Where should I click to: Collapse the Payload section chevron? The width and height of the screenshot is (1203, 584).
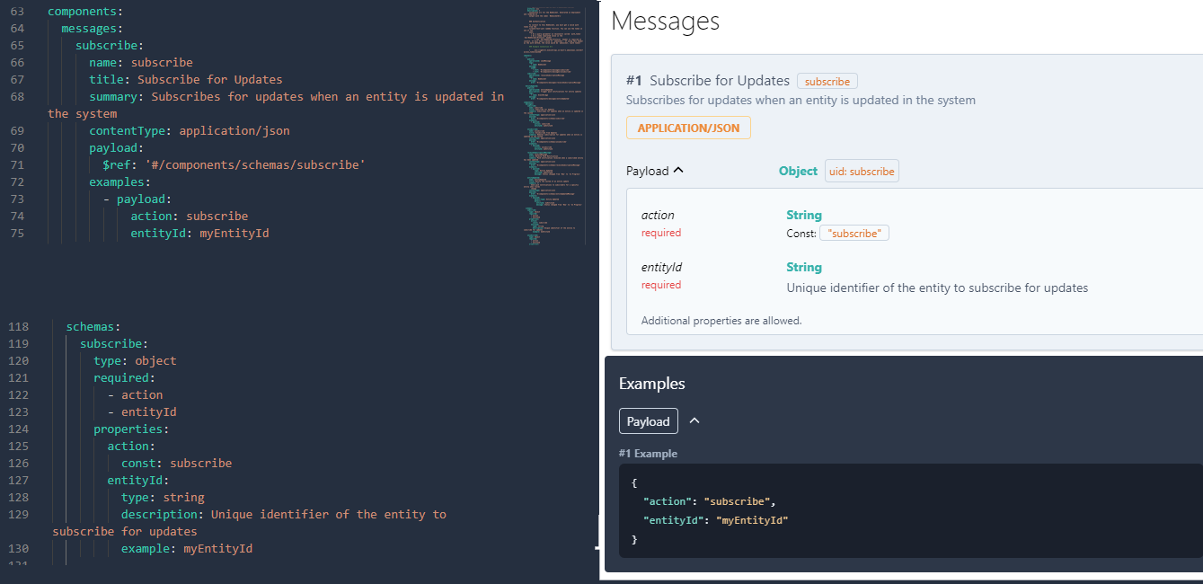(677, 170)
